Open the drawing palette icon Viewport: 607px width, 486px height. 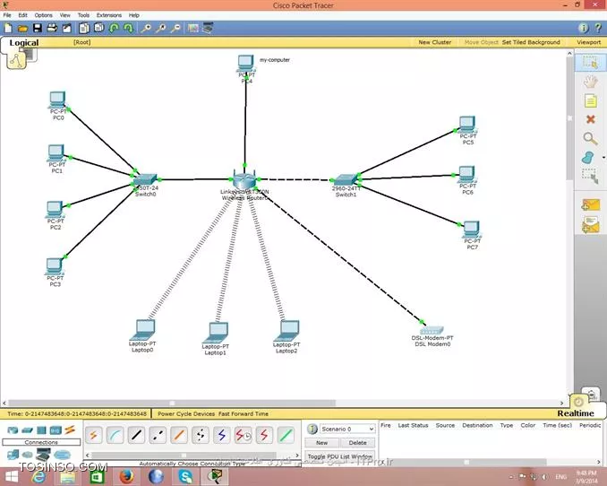pos(192,29)
